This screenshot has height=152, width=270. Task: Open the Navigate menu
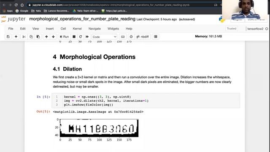[x=94, y=29]
